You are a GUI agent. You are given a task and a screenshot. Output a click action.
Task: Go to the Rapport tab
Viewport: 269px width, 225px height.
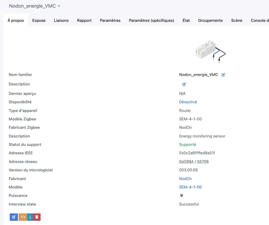point(84,21)
